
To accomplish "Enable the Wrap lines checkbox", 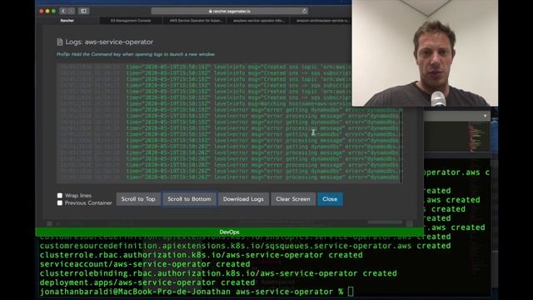I will (60, 195).
